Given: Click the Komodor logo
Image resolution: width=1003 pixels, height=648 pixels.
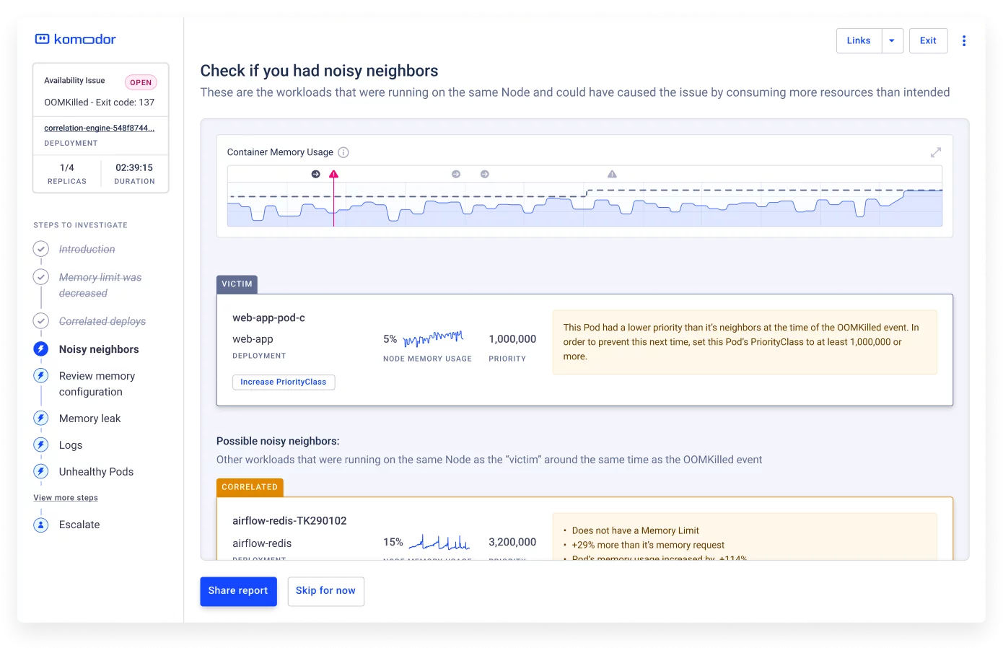Looking at the screenshot, I should [75, 39].
